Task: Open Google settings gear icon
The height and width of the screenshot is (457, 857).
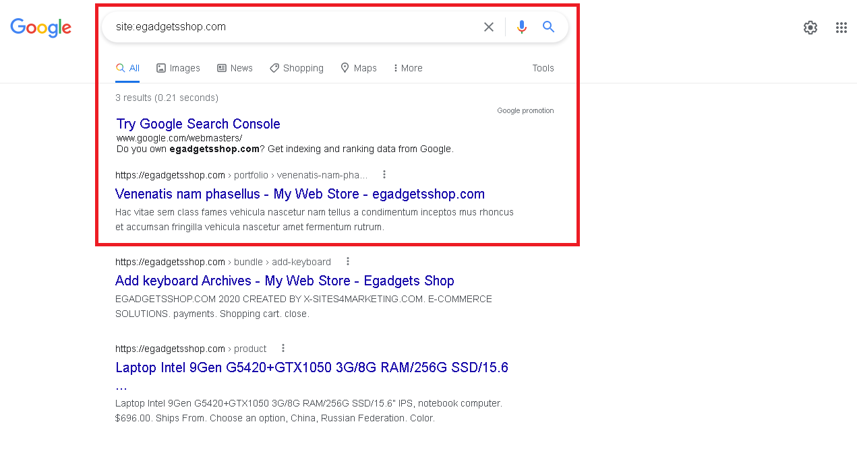Action: coord(810,28)
